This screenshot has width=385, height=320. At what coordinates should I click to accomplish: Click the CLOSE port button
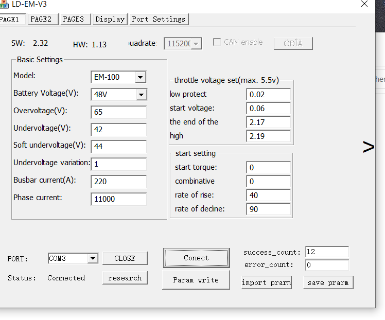(x=125, y=258)
